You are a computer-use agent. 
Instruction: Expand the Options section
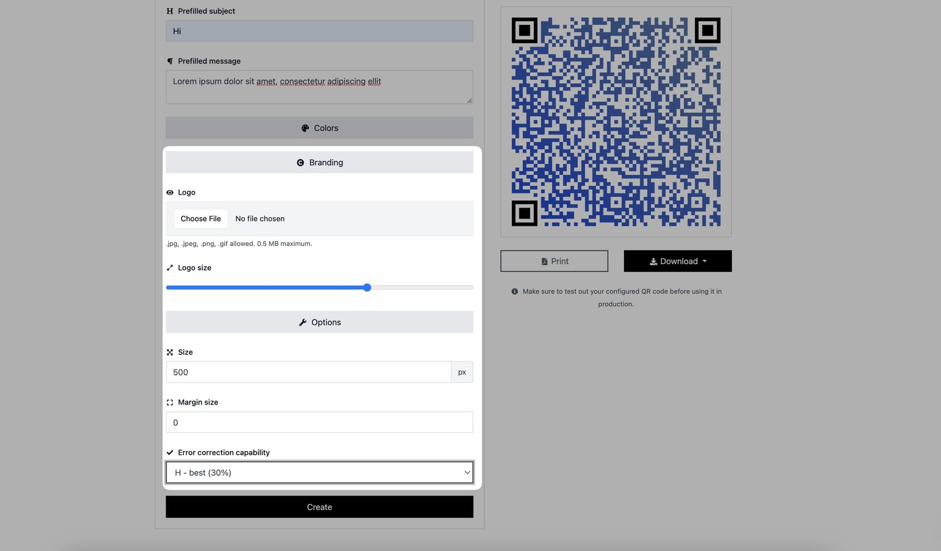319,322
